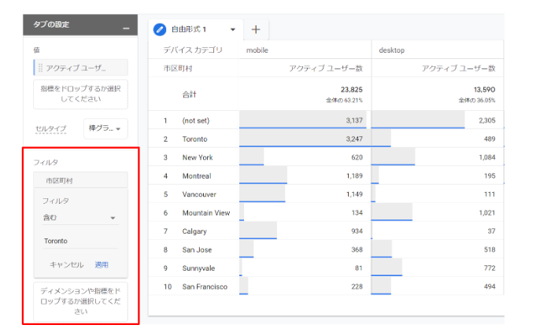Click the セルタイプ label
551x336 pixels.
tap(50, 128)
